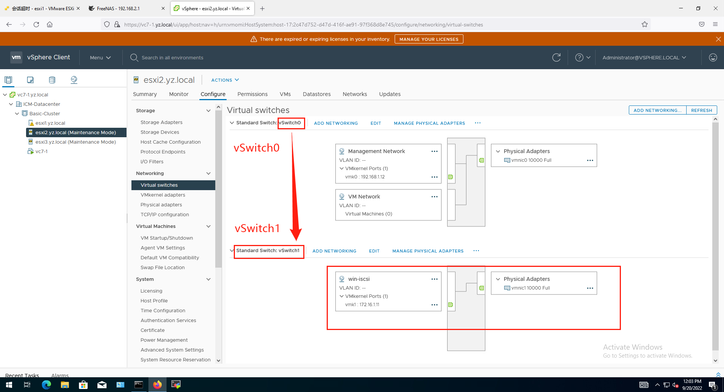The image size is (724, 392).
Task: Click the feedback smiley icon top right
Action: tap(713, 57)
